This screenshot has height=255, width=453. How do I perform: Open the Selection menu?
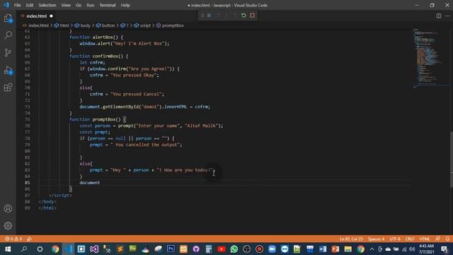[x=47, y=5]
